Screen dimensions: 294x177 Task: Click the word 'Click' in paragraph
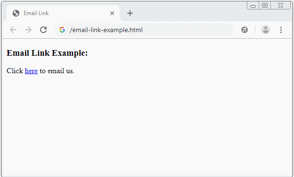(x=15, y=71)
